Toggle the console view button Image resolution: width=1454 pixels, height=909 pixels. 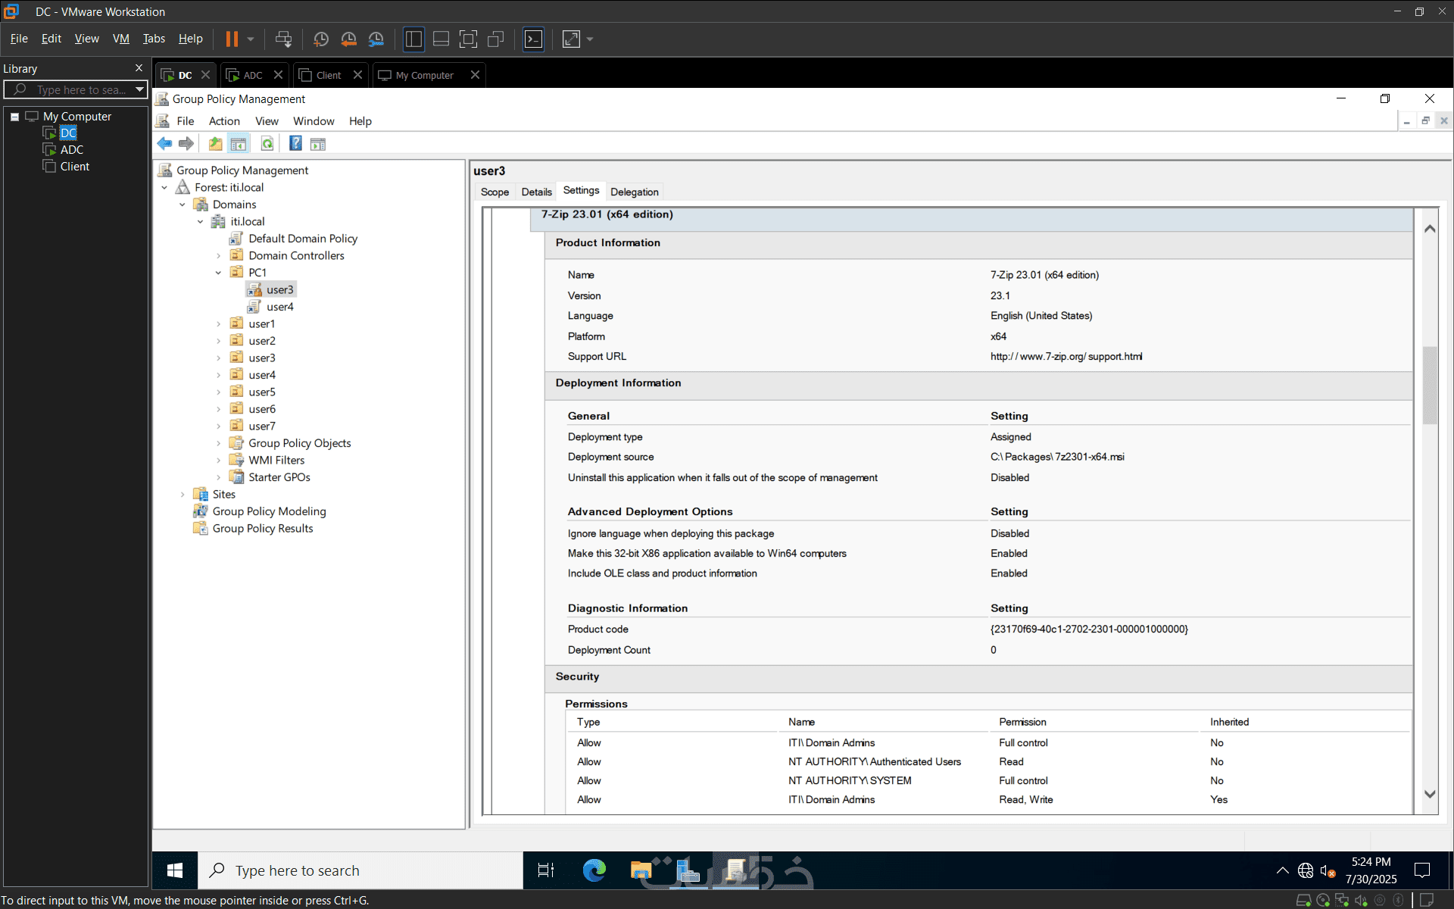tap(533, 39)
